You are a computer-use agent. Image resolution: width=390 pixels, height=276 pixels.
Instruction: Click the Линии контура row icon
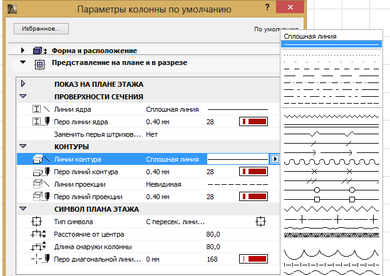[41, 159]
